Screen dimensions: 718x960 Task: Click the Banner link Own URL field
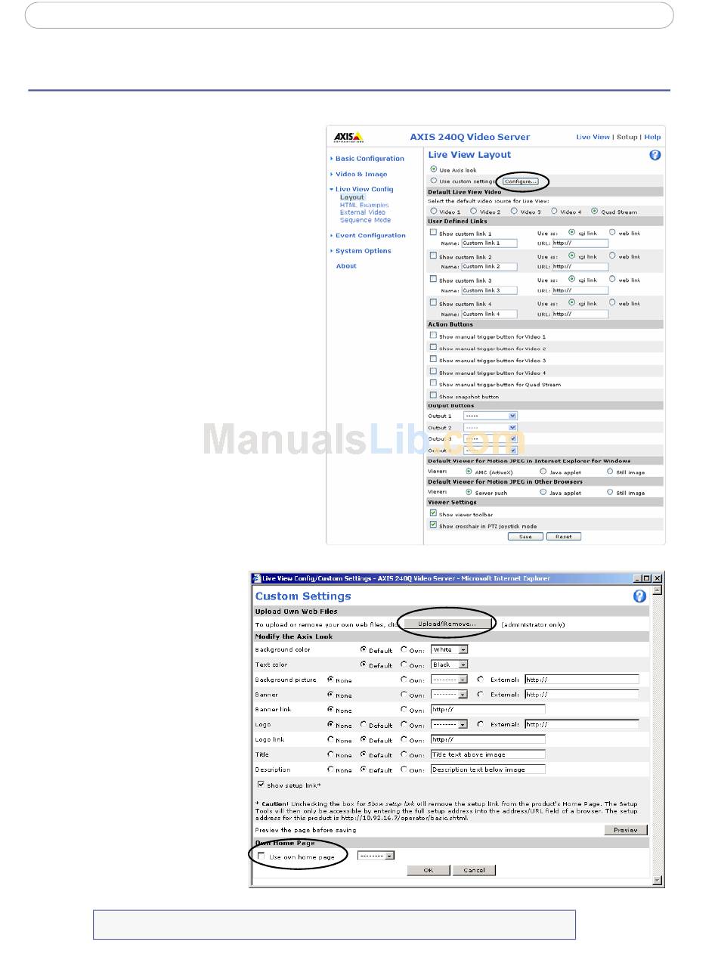coord(487,710)
